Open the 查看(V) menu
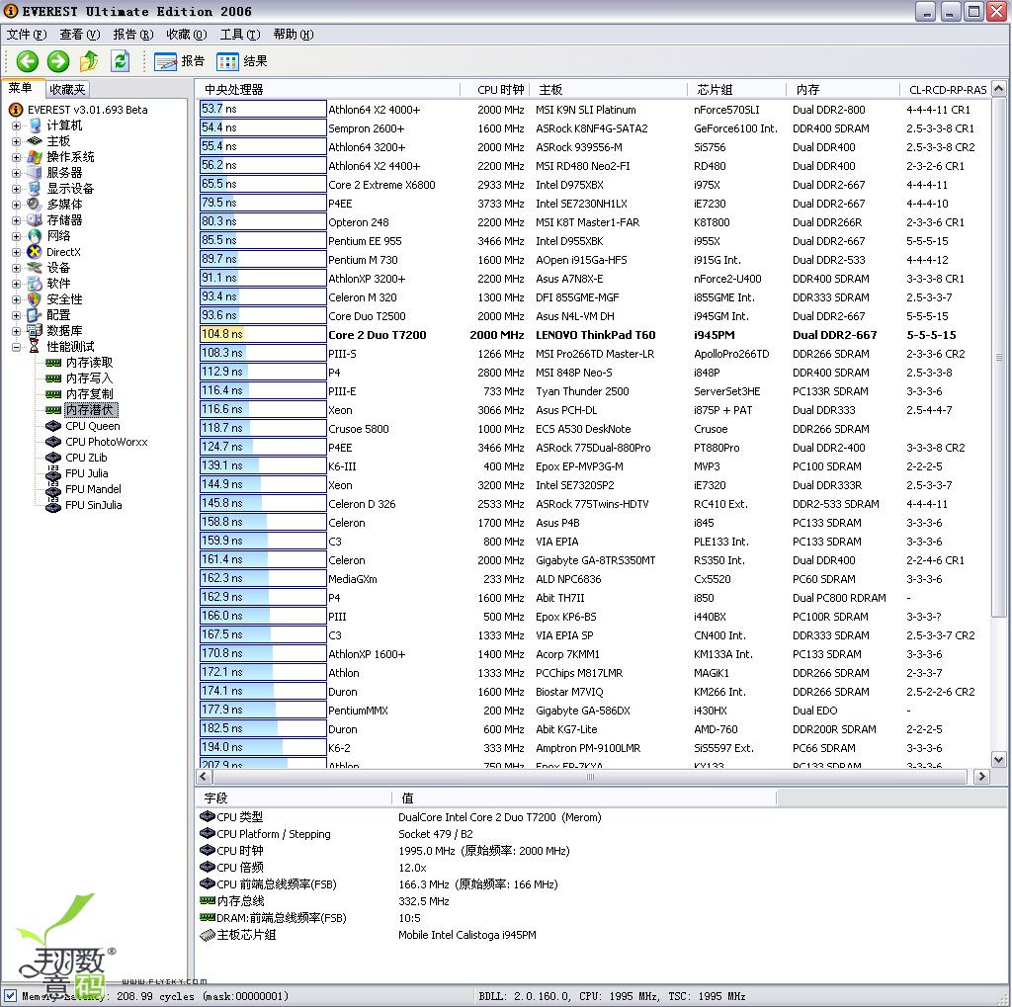The width and height of the screenshot is (1012, 1007). pyautogui.click(x=79, y=35)
